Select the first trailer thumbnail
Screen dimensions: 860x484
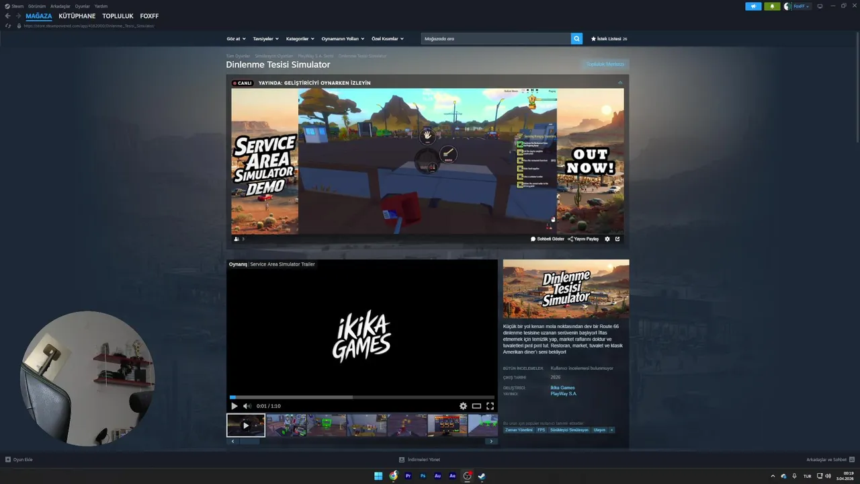246,426
